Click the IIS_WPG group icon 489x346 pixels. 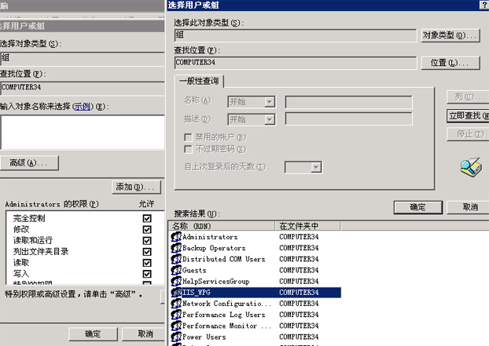click(x=176, y=293)
